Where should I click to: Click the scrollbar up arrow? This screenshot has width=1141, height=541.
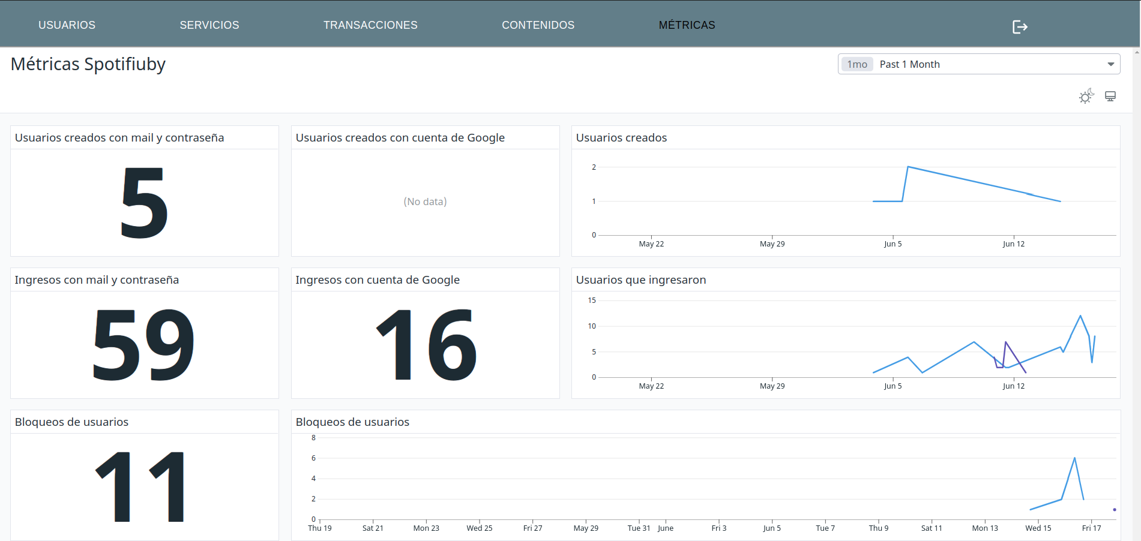coord(1137,52)
